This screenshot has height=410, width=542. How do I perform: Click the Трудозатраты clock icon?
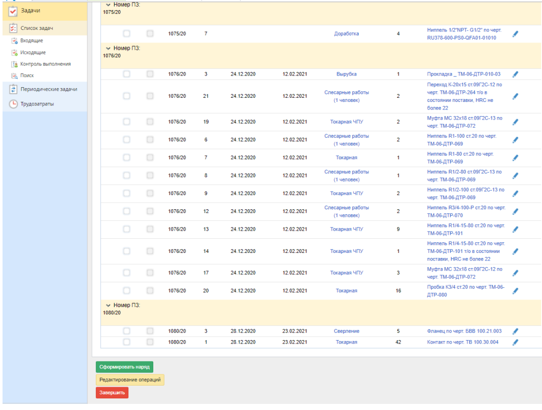[13, 104]
